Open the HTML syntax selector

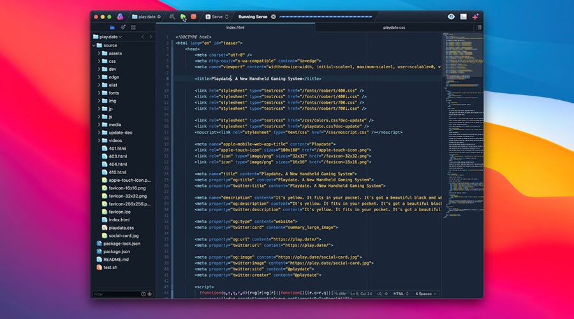pos(401,293)
